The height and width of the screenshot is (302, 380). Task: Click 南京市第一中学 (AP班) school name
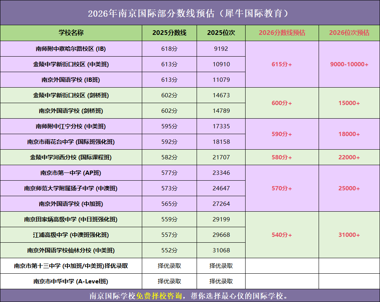point(71,173)
